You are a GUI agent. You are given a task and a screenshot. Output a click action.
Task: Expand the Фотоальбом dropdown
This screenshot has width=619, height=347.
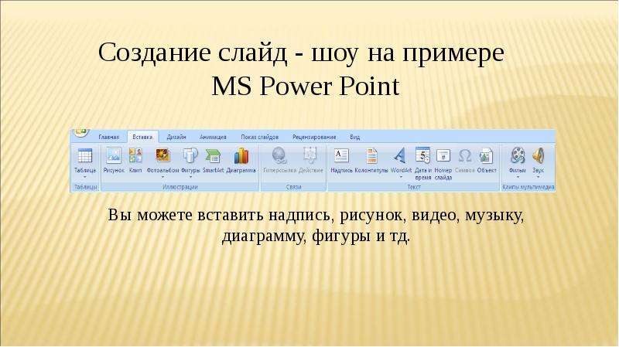point(162,178)
